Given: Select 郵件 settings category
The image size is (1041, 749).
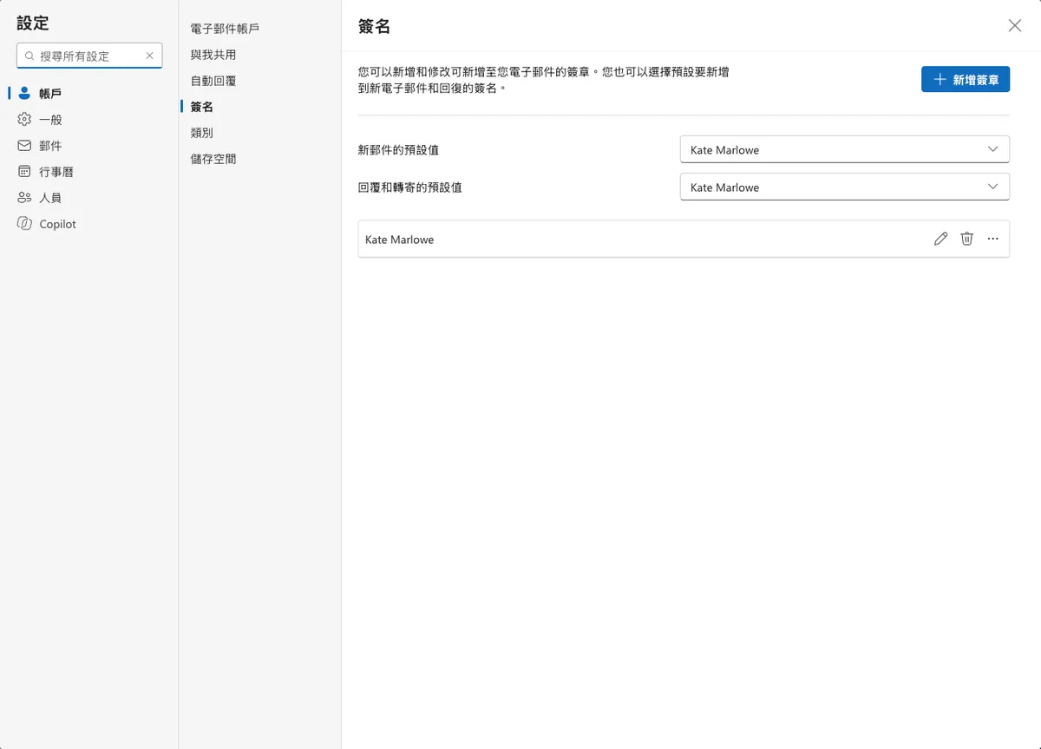Looking at the screenshot, I should click(x=50, y=146).
